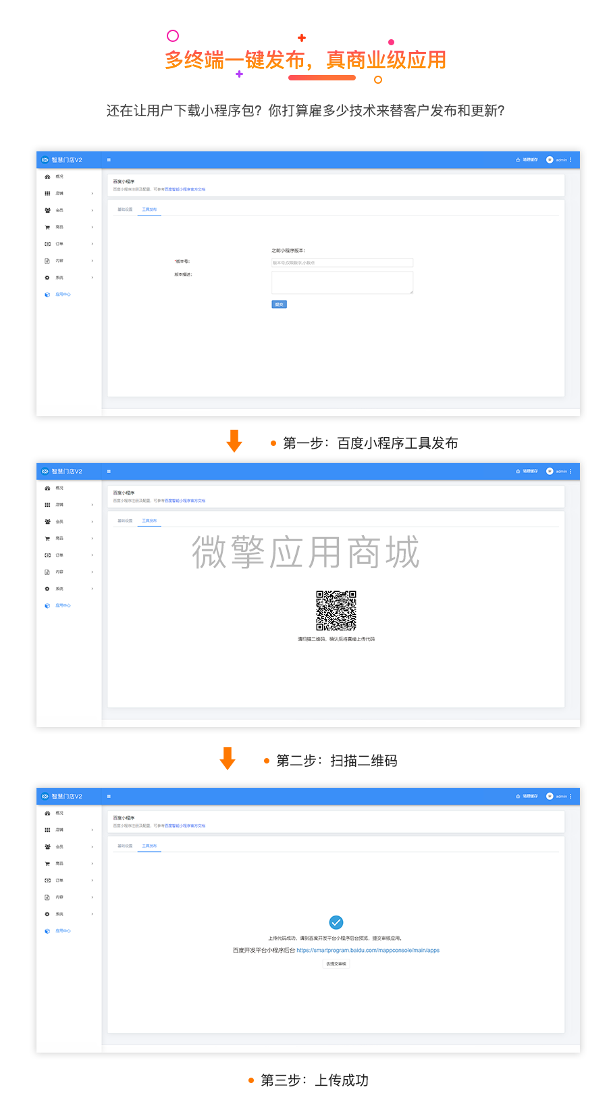Expand the 内容 chevron in the version form screen

[x=92, y=261]
